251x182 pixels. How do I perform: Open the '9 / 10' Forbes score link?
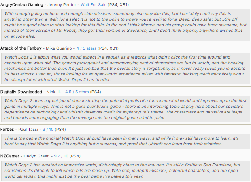pyautogui.click(x=47, y=129)
